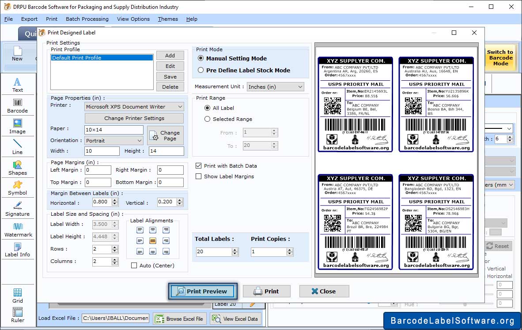Click Browse Excel File button
The width and height of the screenshot is (522, 330).
(180, 319)
